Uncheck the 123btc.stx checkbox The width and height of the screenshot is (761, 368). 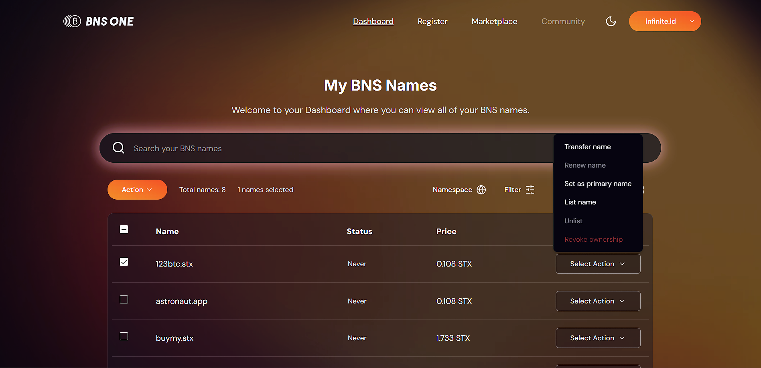click(124, 262)
